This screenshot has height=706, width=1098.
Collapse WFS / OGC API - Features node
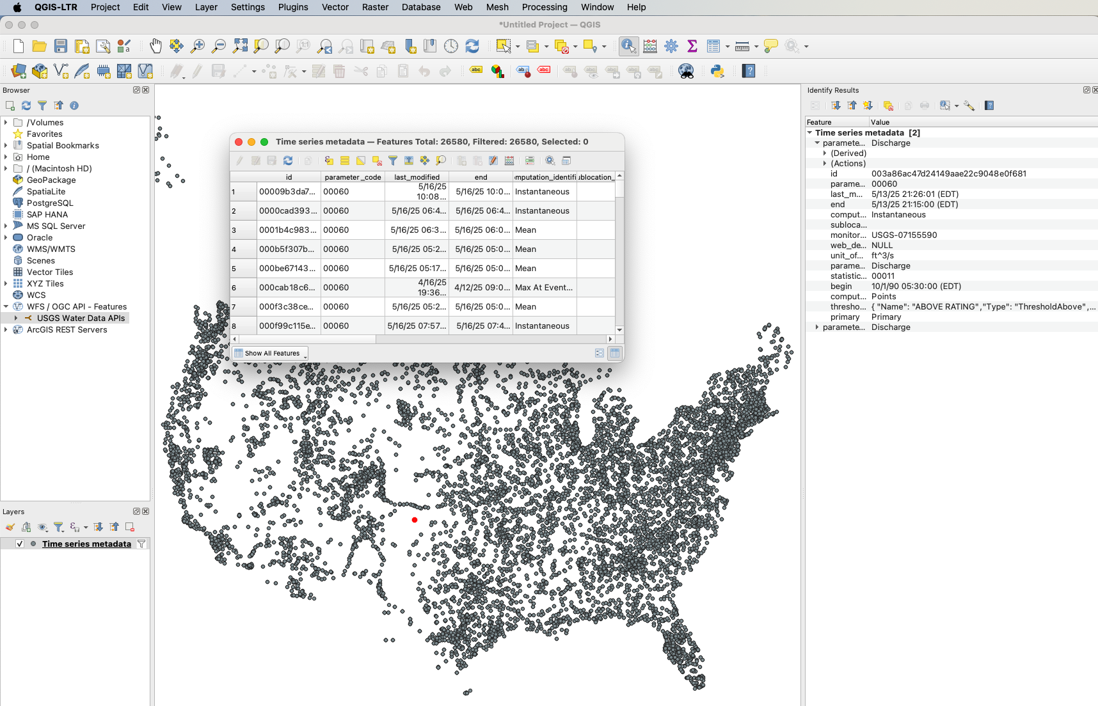point(6,306)
